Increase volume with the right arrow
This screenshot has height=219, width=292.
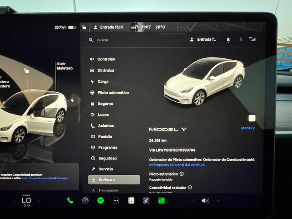tap(218, 201)
